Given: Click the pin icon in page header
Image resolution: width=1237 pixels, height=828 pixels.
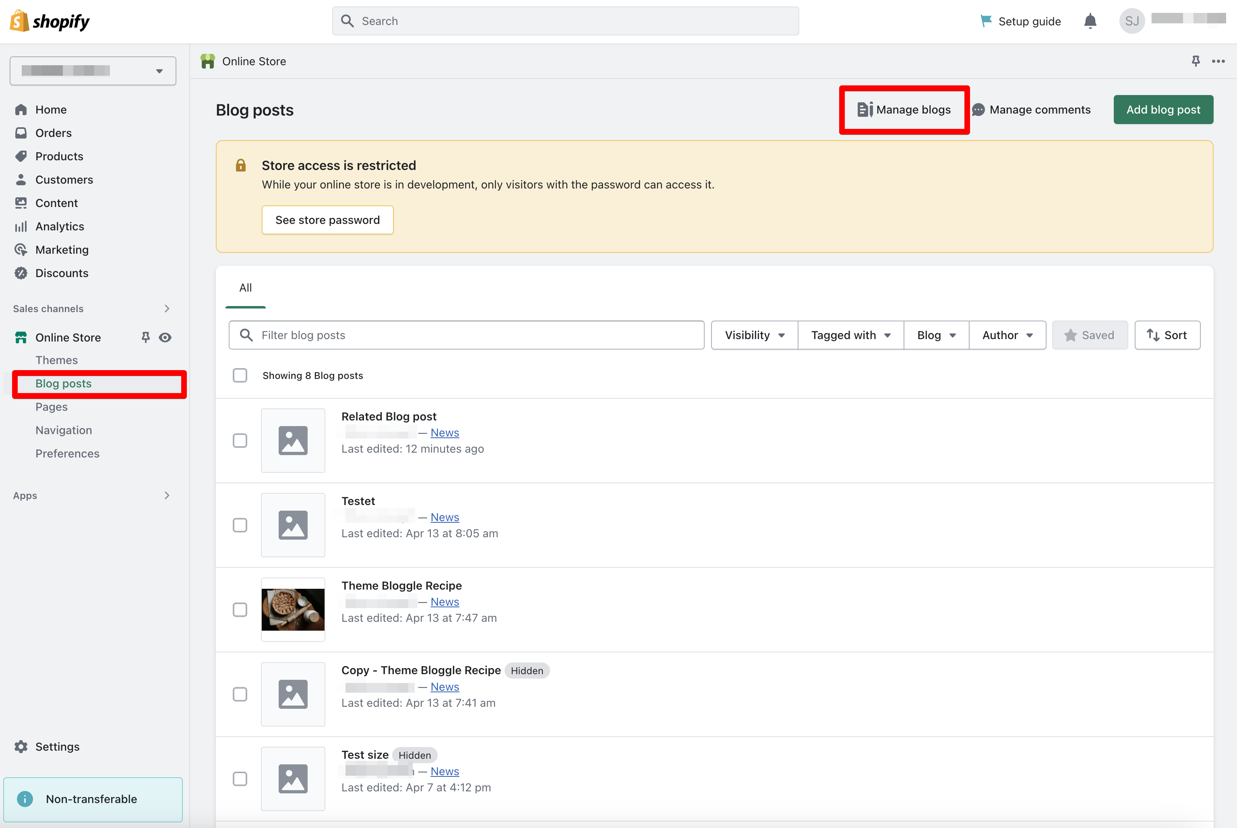Looking at the screenshot, I should tap(1195, 61).
